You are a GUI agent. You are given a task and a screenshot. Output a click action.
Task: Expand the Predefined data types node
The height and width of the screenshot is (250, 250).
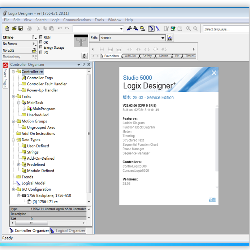(19, 164)
